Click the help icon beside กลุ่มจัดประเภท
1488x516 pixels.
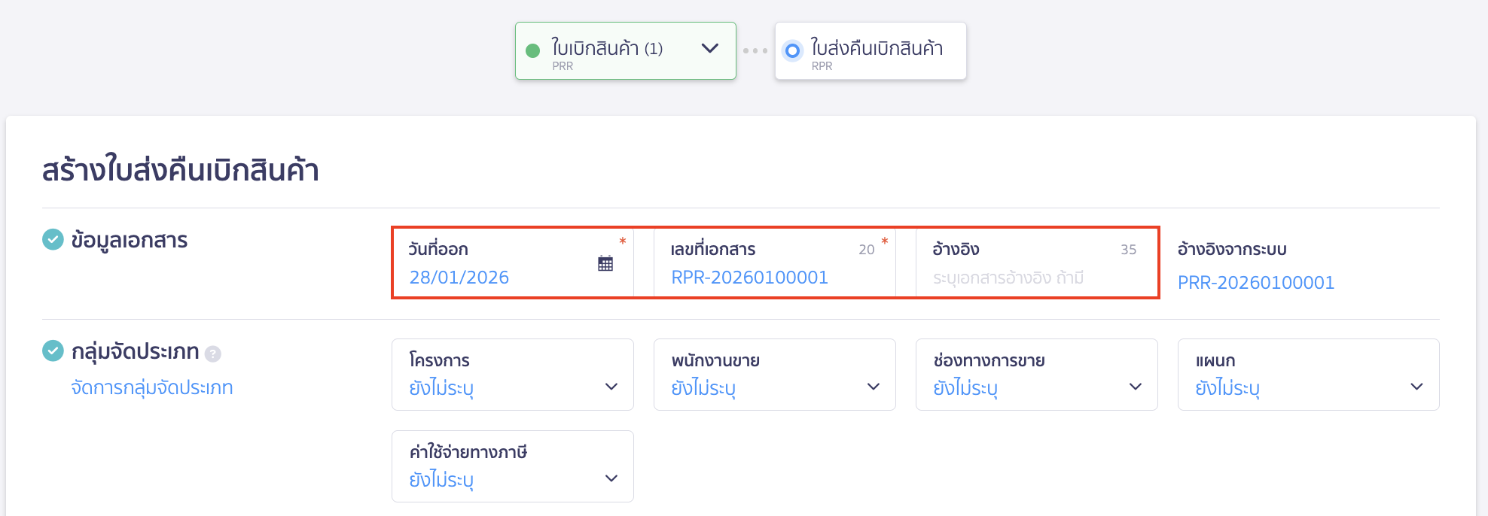pos(213,352)
